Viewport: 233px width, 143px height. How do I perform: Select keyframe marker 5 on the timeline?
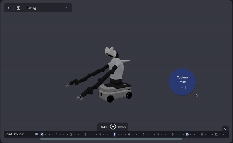pos(114,135)
